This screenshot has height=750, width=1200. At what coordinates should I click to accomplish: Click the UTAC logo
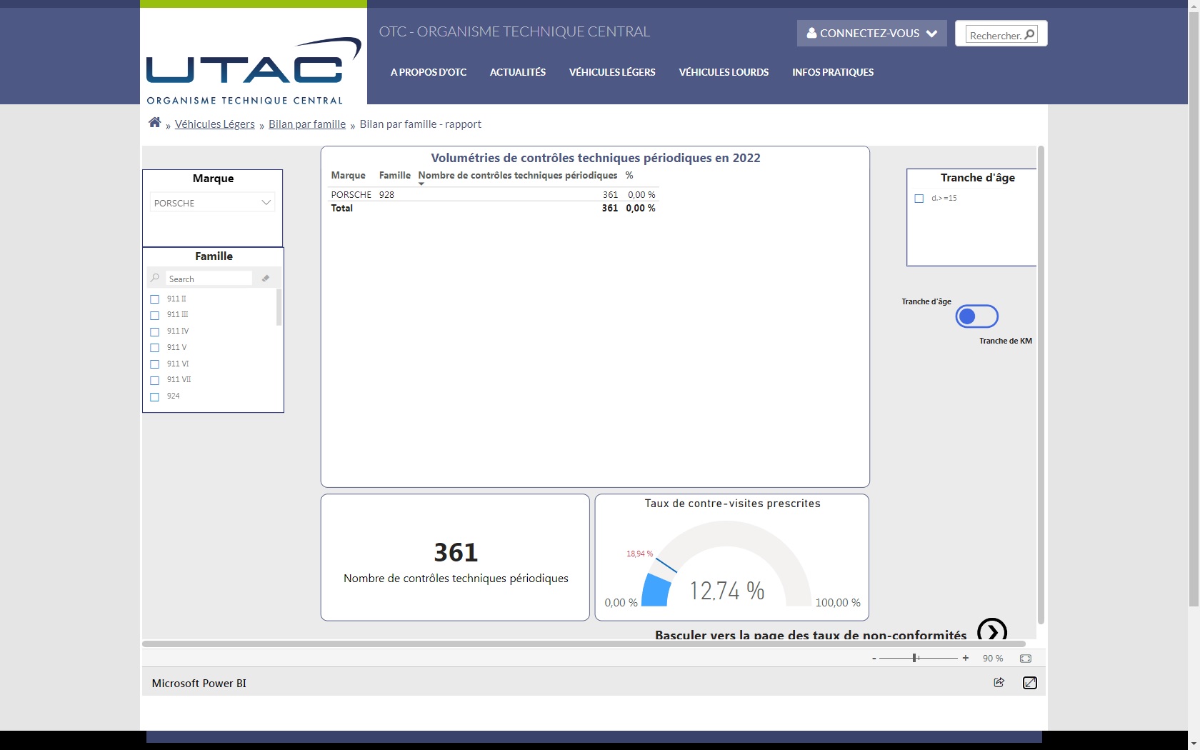point(254,70)
